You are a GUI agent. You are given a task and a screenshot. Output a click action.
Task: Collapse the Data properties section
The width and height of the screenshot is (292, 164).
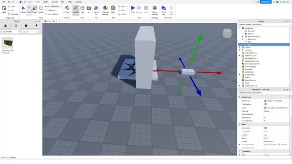(x=240, y=124)
